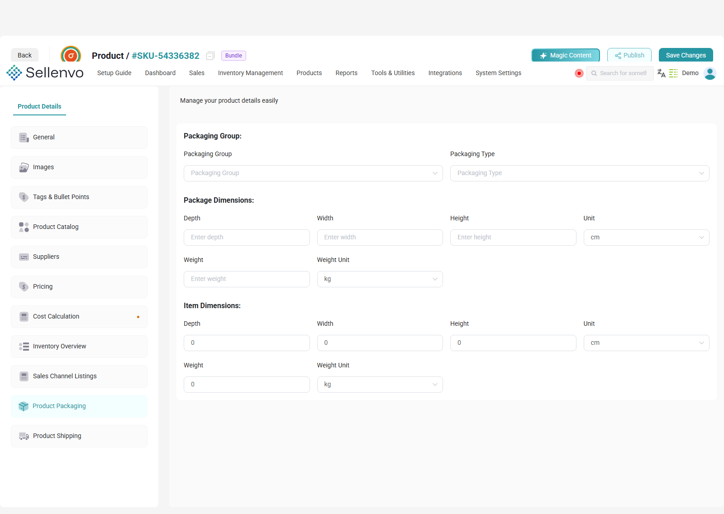Open the language translation icon
724x514 pixels.
[x=661, y=73]
